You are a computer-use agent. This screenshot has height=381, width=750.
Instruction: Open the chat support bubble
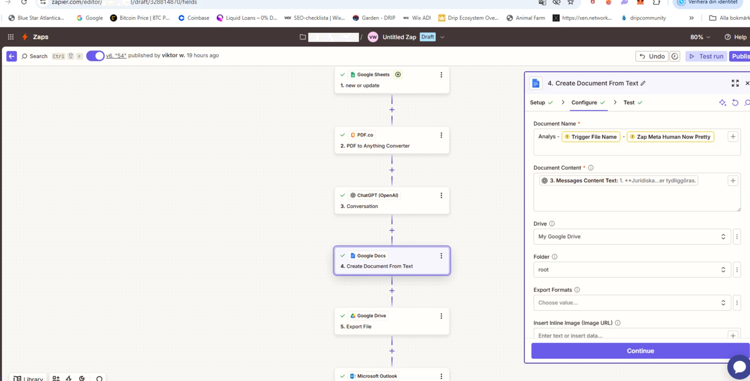point(738,367)
